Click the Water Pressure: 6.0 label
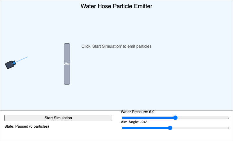The height and width of the screenshot is (141, 233). [x=137, y=112]
